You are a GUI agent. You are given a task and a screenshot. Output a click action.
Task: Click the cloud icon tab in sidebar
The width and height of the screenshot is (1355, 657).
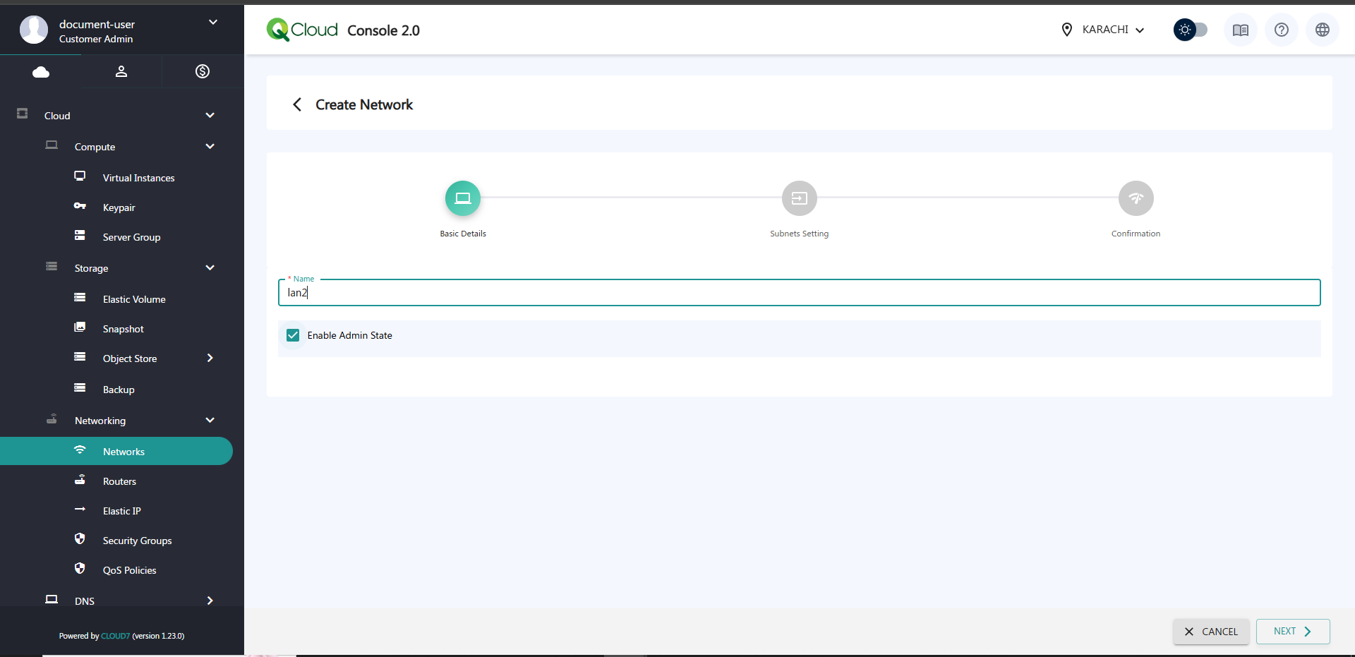41,72
